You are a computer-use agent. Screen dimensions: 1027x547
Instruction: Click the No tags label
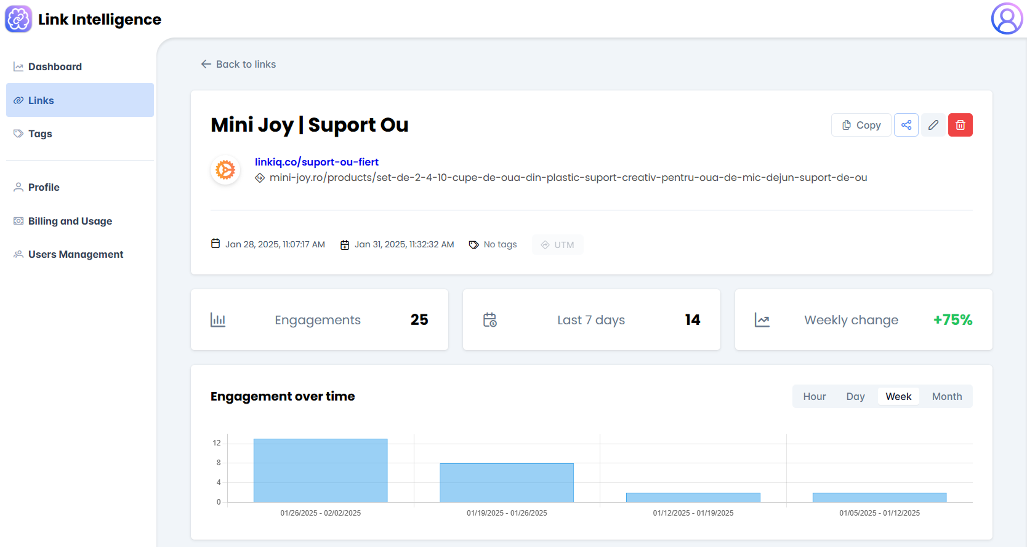500,244
